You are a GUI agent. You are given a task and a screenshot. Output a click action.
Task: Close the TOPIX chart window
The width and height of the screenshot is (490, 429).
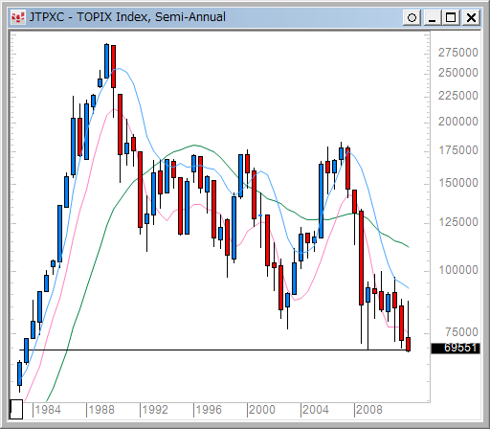point(471,17)
